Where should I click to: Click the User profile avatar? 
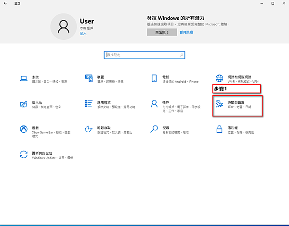click(64, 26)
